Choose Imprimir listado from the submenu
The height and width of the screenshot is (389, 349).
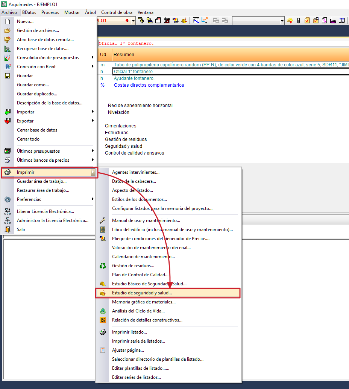[129, 332]
